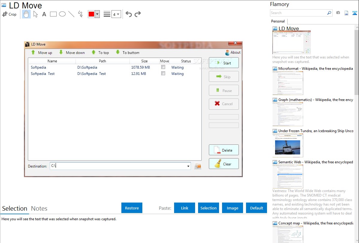The image size is (359, 243).
Task: Open the color dropdown arrow
Action: tap(97, 14)
